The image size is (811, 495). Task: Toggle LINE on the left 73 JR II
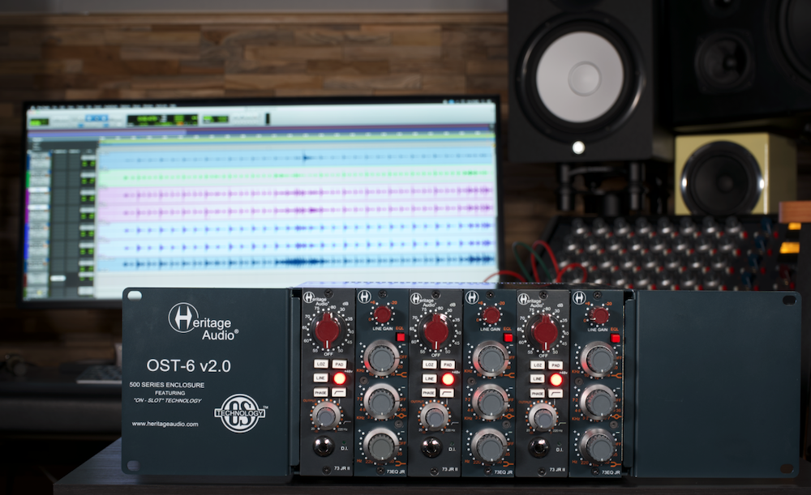[320, 378]
